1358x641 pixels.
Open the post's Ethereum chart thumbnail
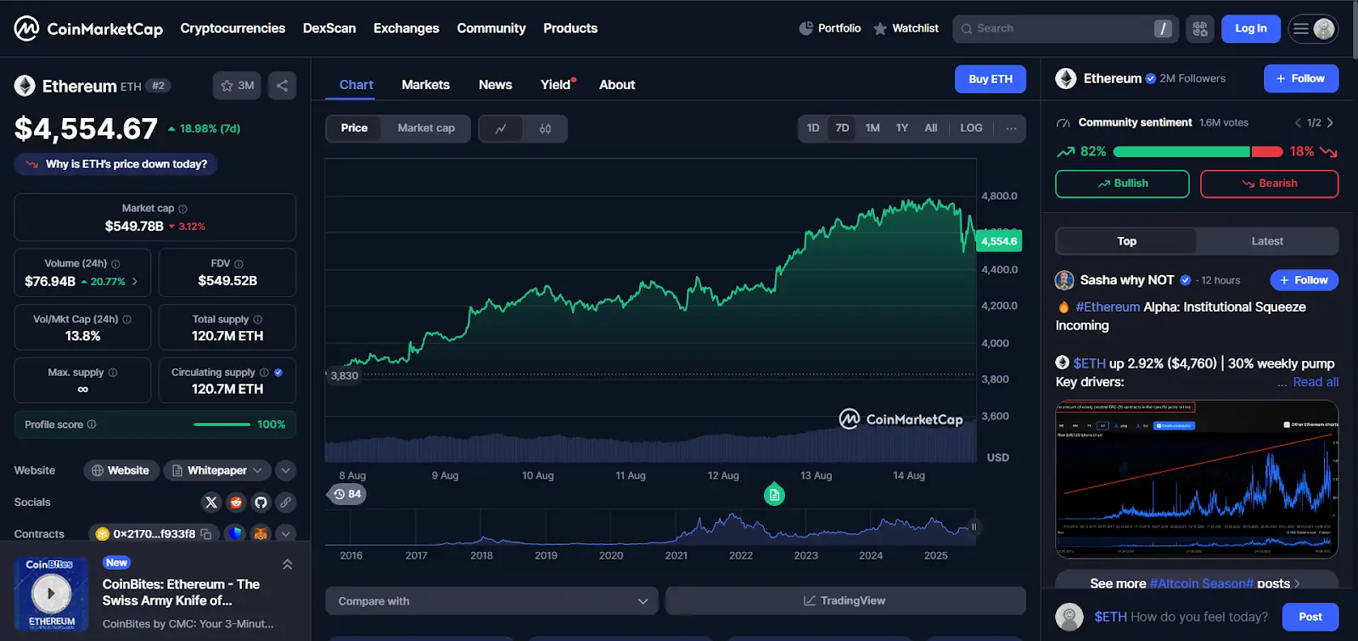coord(1197,479)
